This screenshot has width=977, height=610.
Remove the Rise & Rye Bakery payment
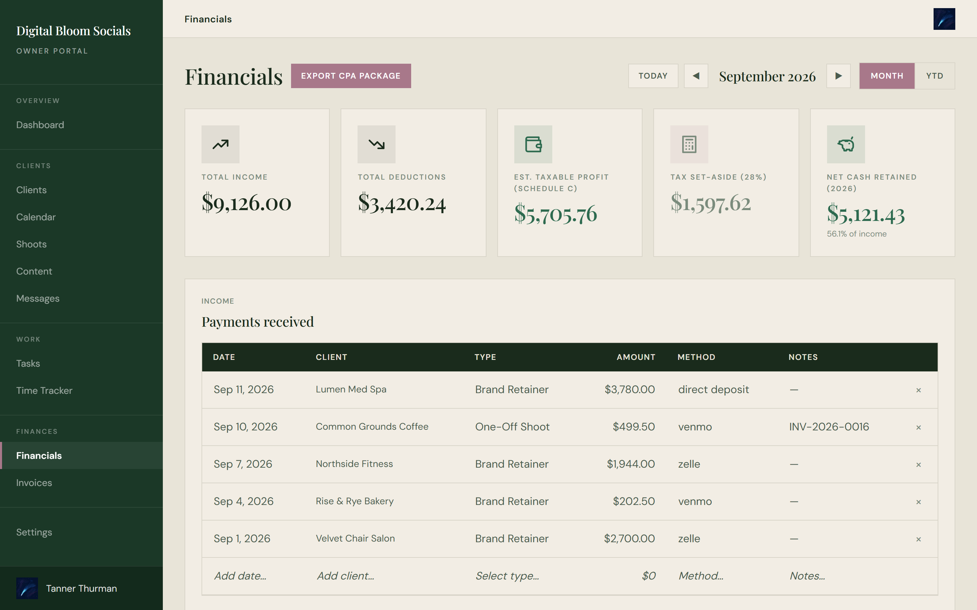(918, 502)
